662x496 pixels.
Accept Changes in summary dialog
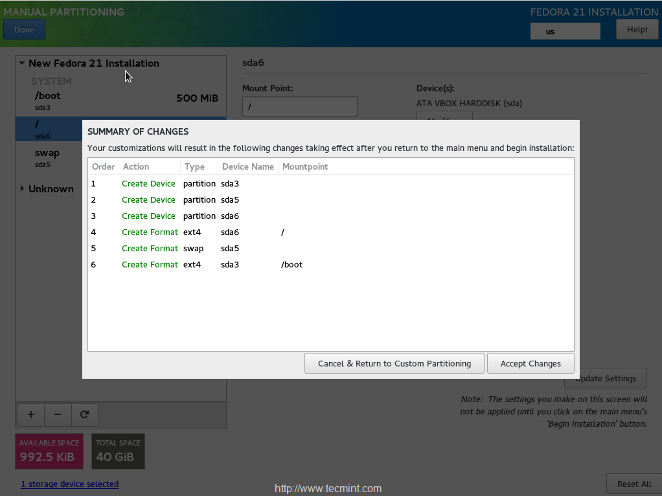tap(531, 363)
